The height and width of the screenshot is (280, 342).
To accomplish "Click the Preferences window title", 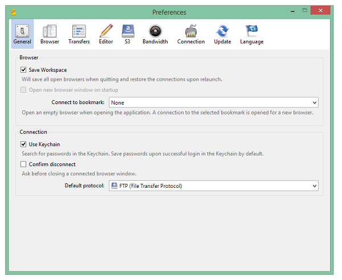I will 169,13.
